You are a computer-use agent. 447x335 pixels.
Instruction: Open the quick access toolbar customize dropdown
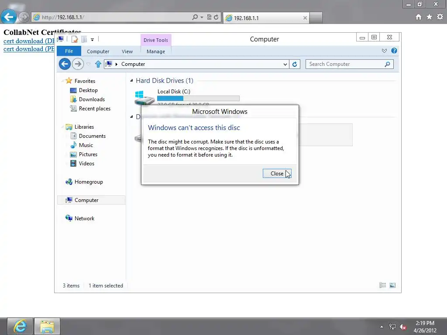click(x=93, y=40)
